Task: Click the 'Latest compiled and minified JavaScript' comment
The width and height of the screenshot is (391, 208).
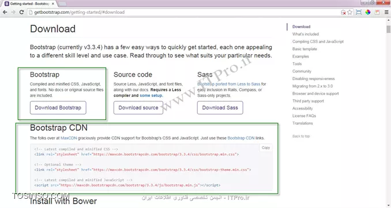Action: (x=83, y=180)
